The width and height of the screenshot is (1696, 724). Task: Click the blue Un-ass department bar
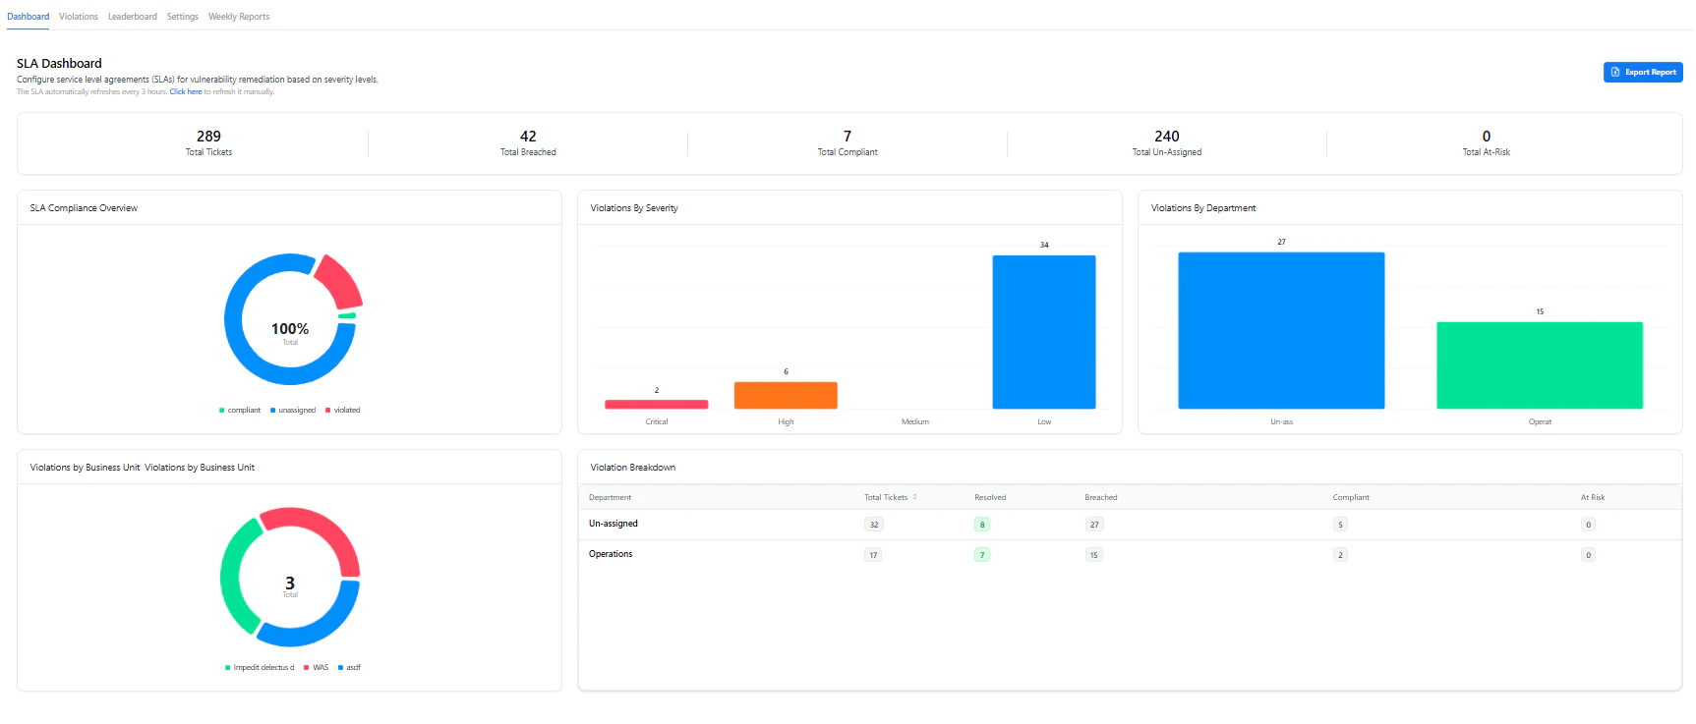[x=1281, y=330]
